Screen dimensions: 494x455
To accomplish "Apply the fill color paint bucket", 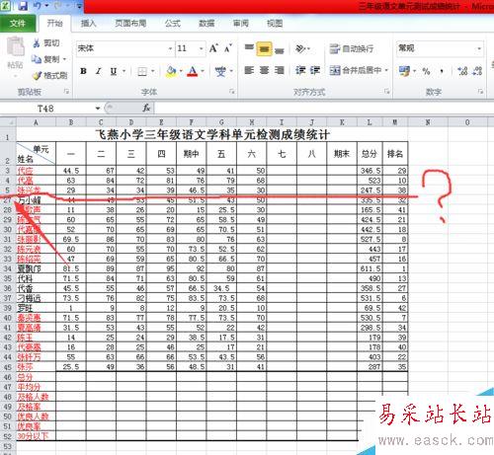I will [x=171, y=71].
